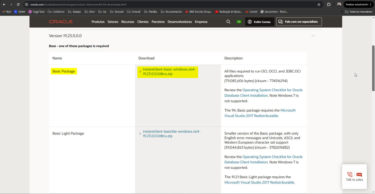Screen dimensions: 375x194
Task: Click the Exibir Contas button
Action: tap(260, 22)
